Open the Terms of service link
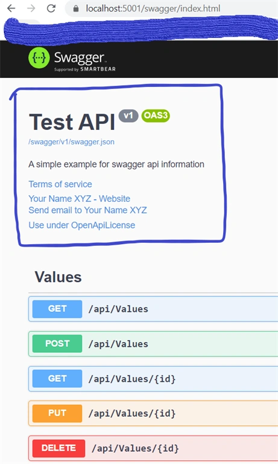Screen dimensions: 278x464 coord(60,184)
